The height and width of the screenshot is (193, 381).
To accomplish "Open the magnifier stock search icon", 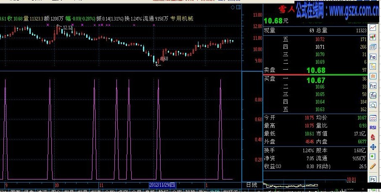I will (373, 105).
